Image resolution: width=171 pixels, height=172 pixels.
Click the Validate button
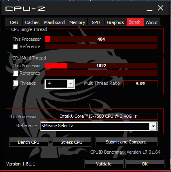point(104,164)
